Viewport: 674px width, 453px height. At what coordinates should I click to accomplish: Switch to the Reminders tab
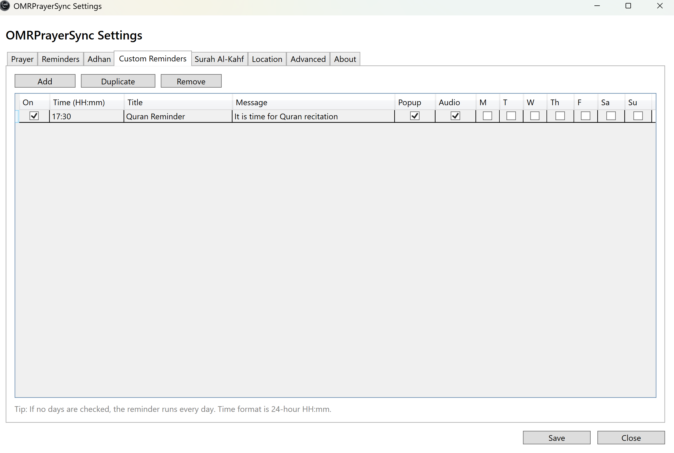pos(60,59)
